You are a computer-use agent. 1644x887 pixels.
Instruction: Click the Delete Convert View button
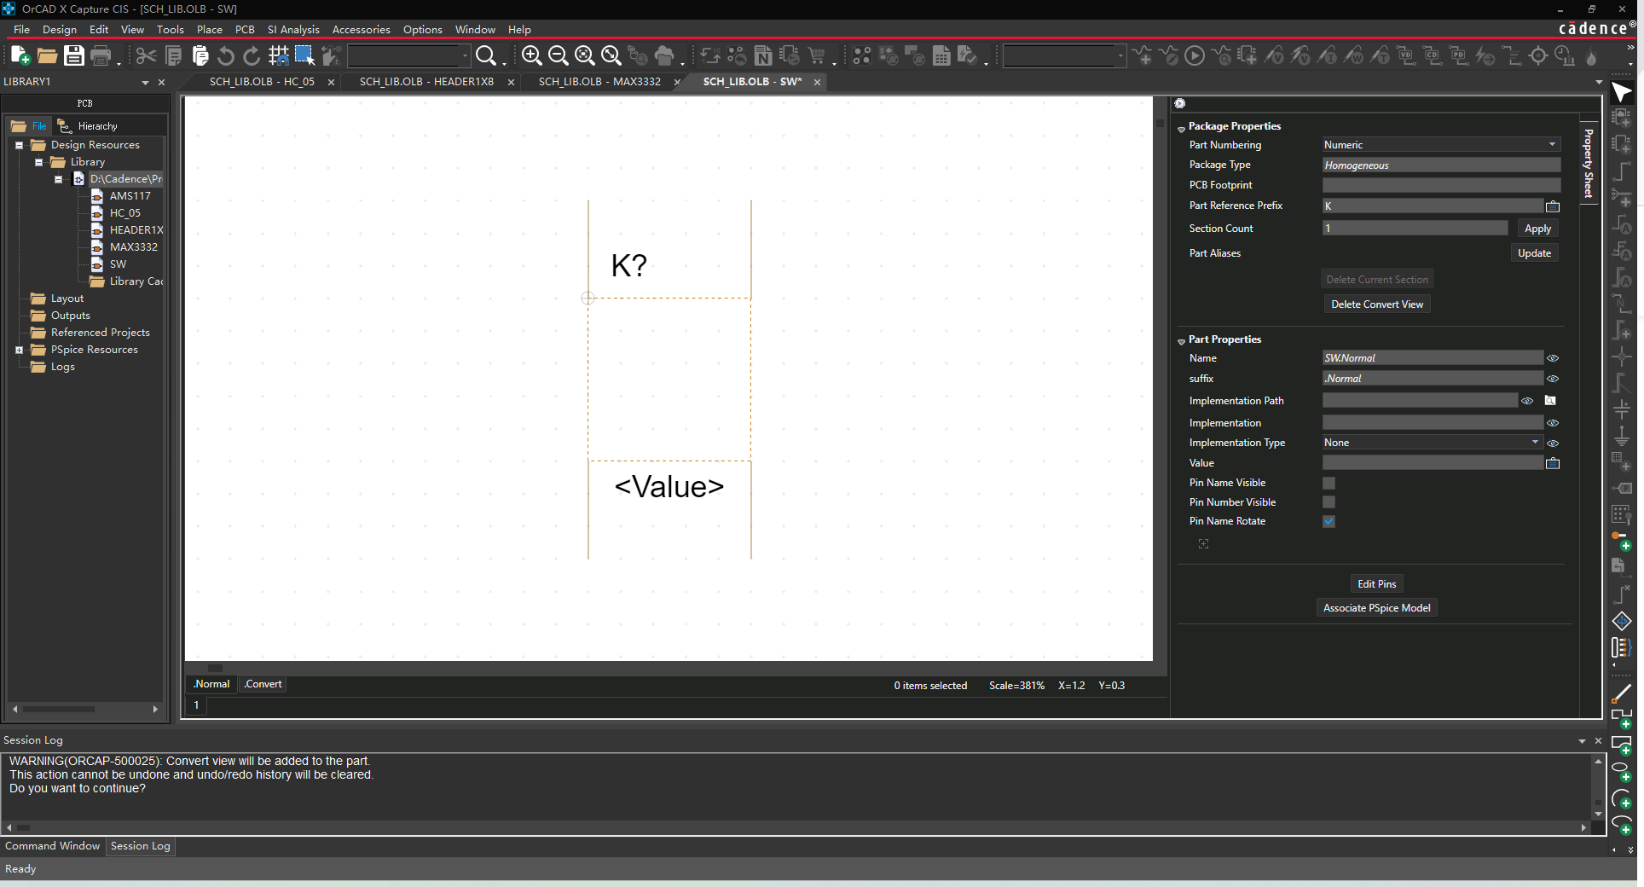1376,304
